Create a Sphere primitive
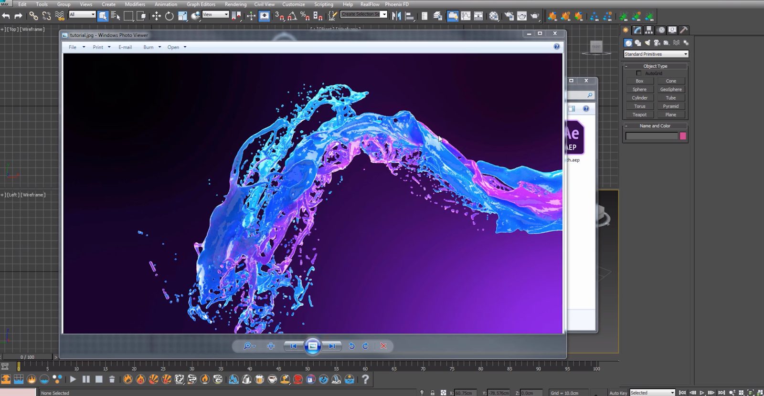The image size is (764, 396). point(639,90)
